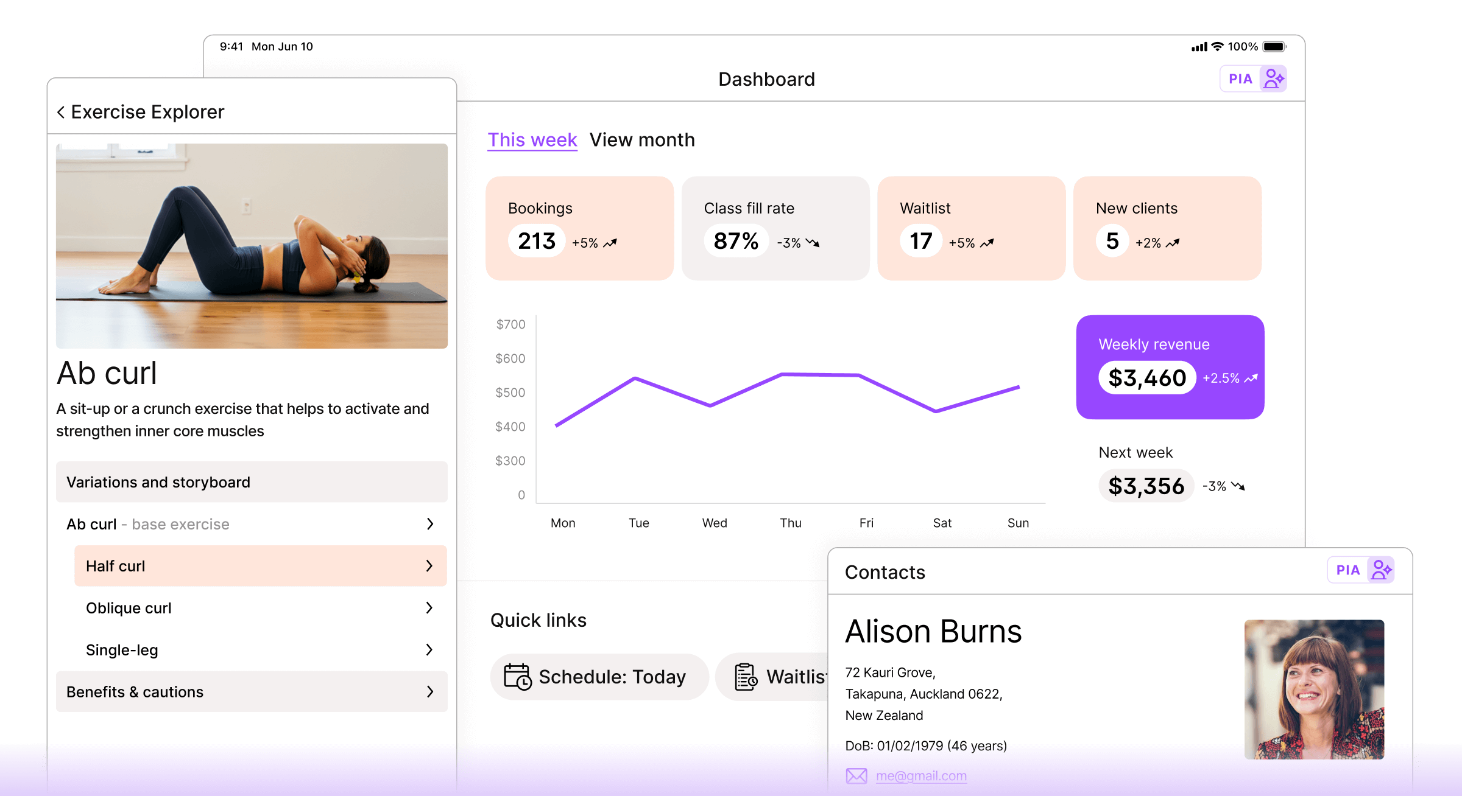The width and height of the screenshot is (1462, 796).
Task: Click the Wi-Fi icon in the status bar
Action: coord(1217,47)
